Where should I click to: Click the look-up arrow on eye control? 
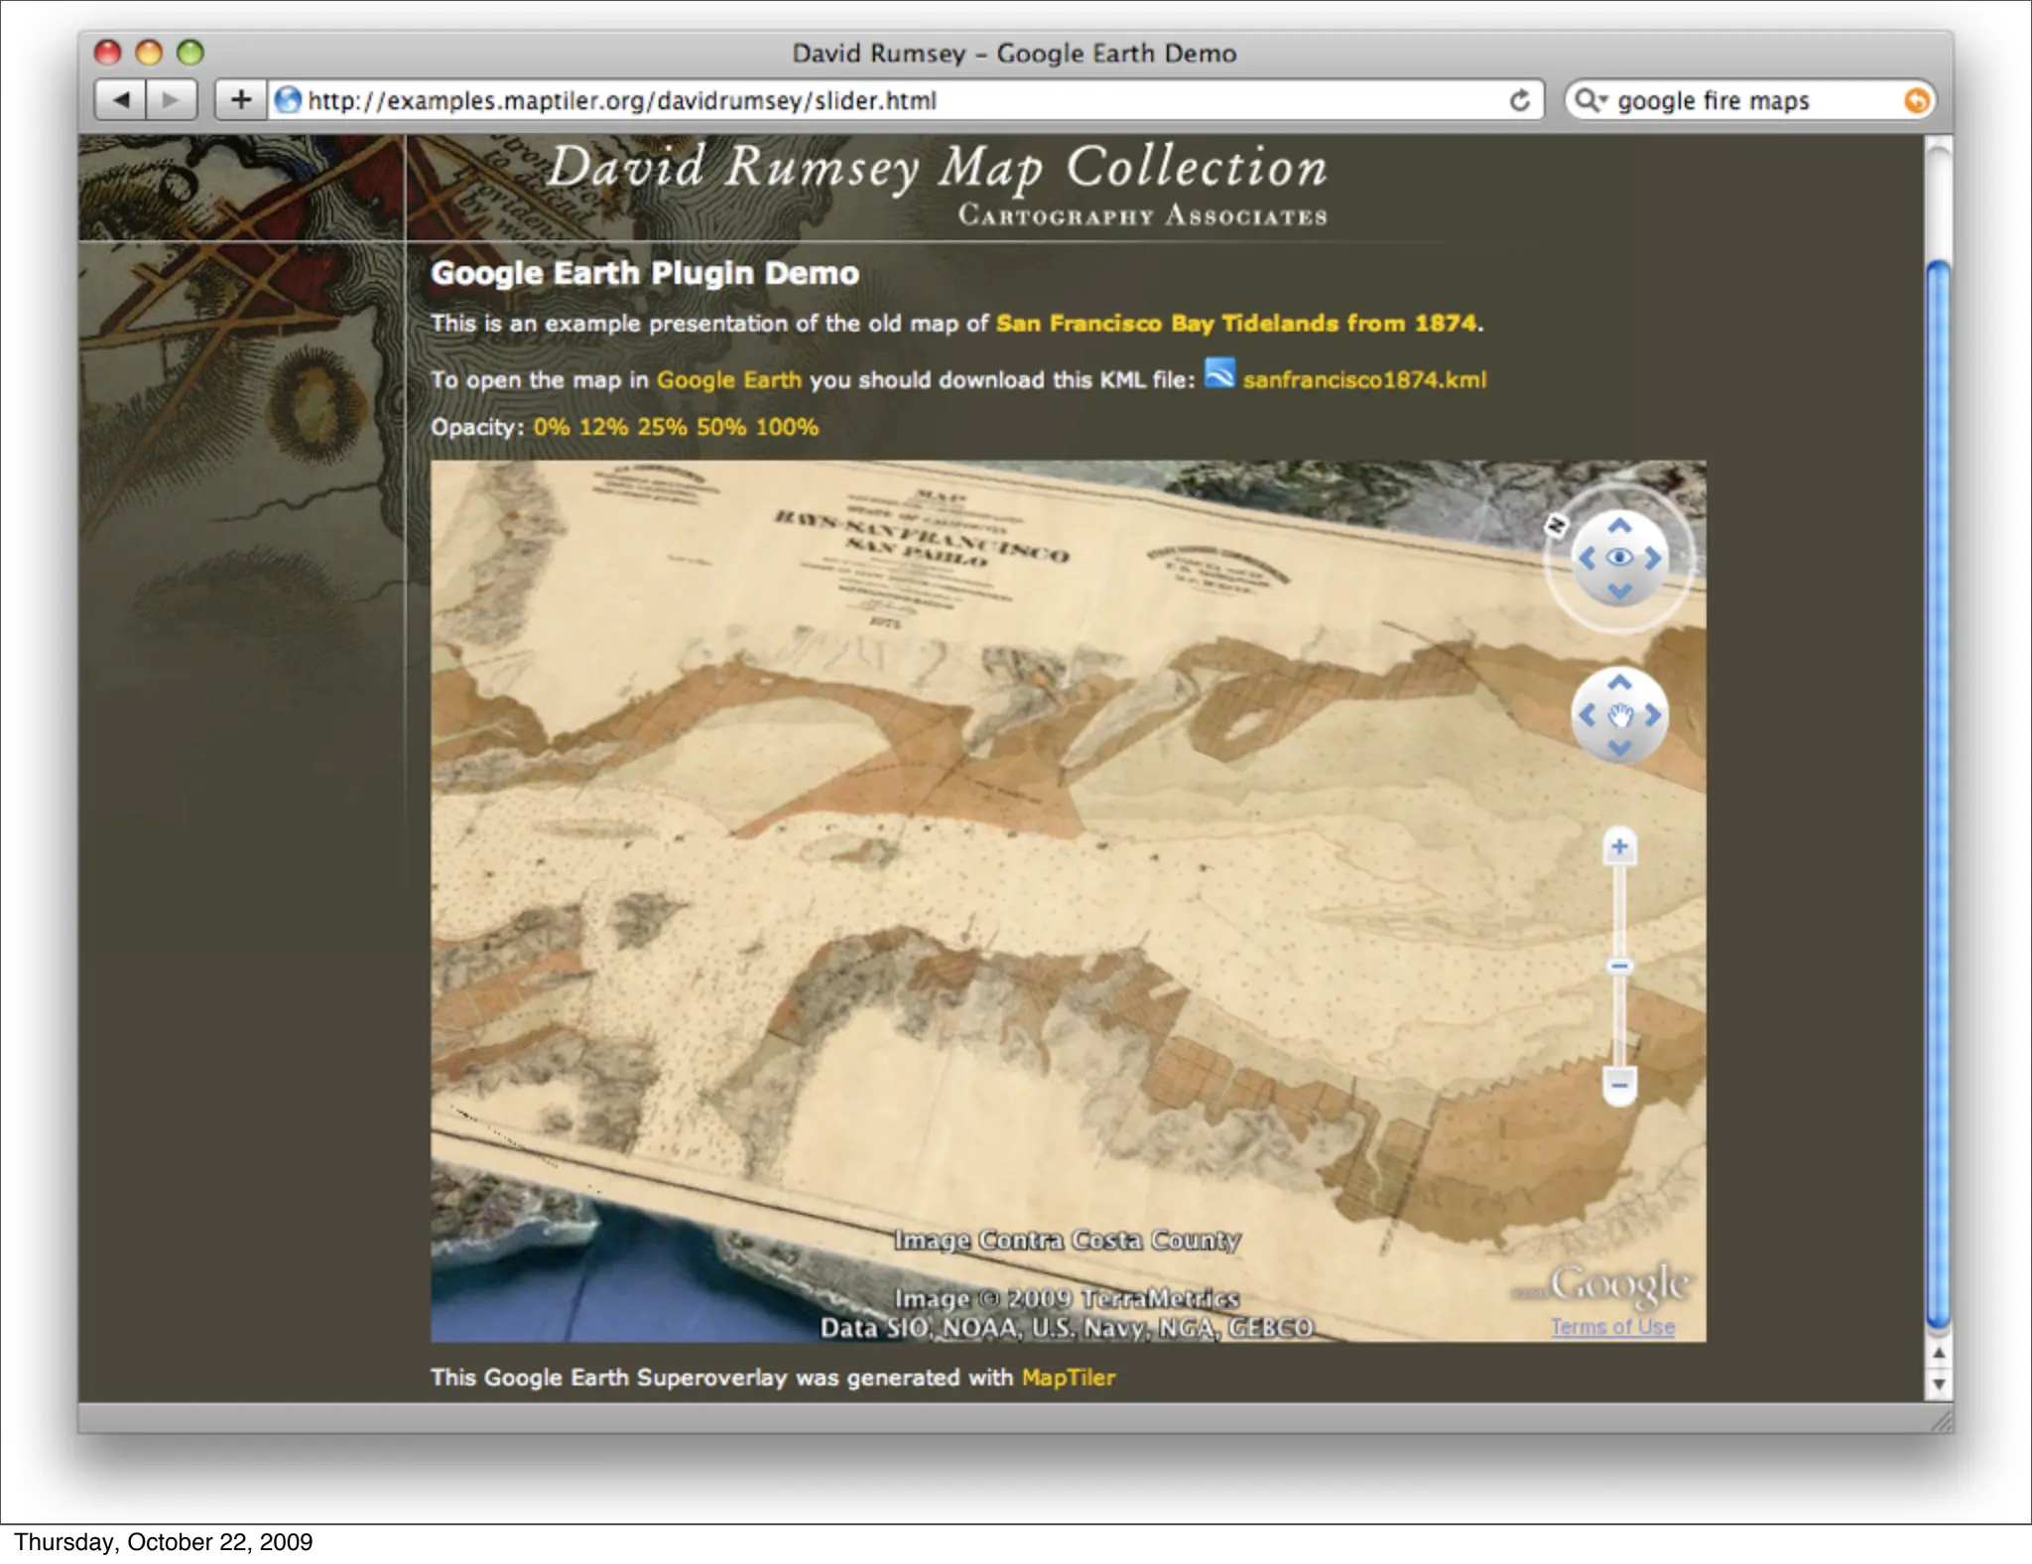pyautogui.click(x=1619, y=525)
